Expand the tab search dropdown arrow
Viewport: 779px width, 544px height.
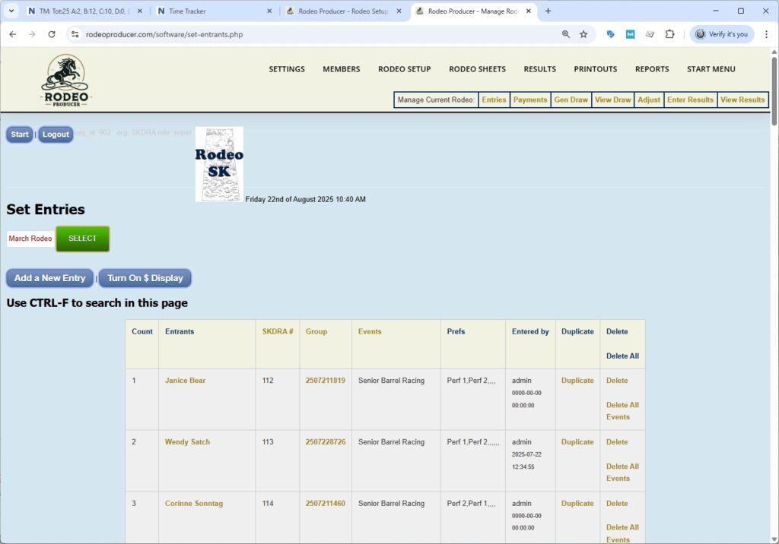point(11,11)
